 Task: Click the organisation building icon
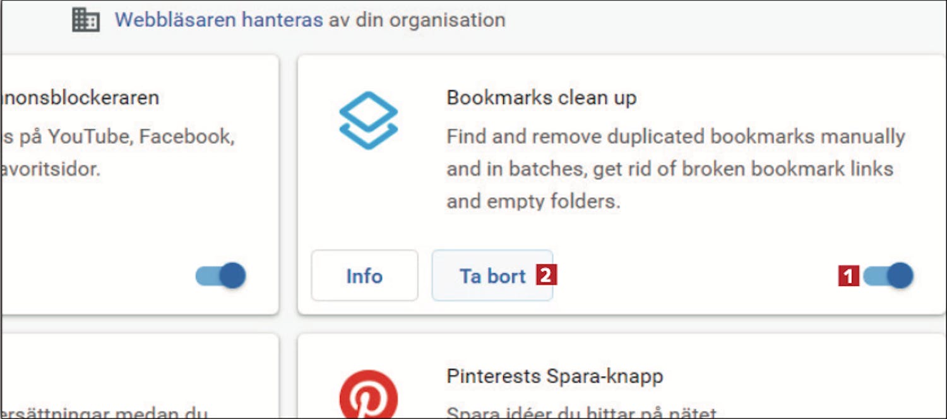coord(86,20)
